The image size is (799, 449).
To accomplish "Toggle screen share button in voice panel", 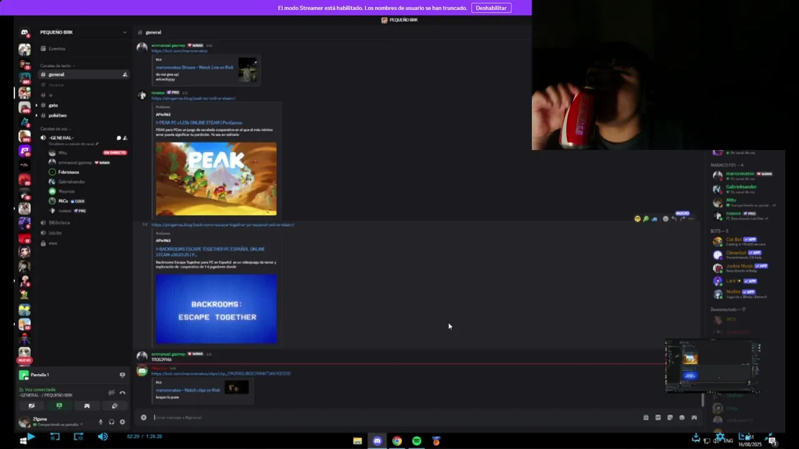I will 59,406.
